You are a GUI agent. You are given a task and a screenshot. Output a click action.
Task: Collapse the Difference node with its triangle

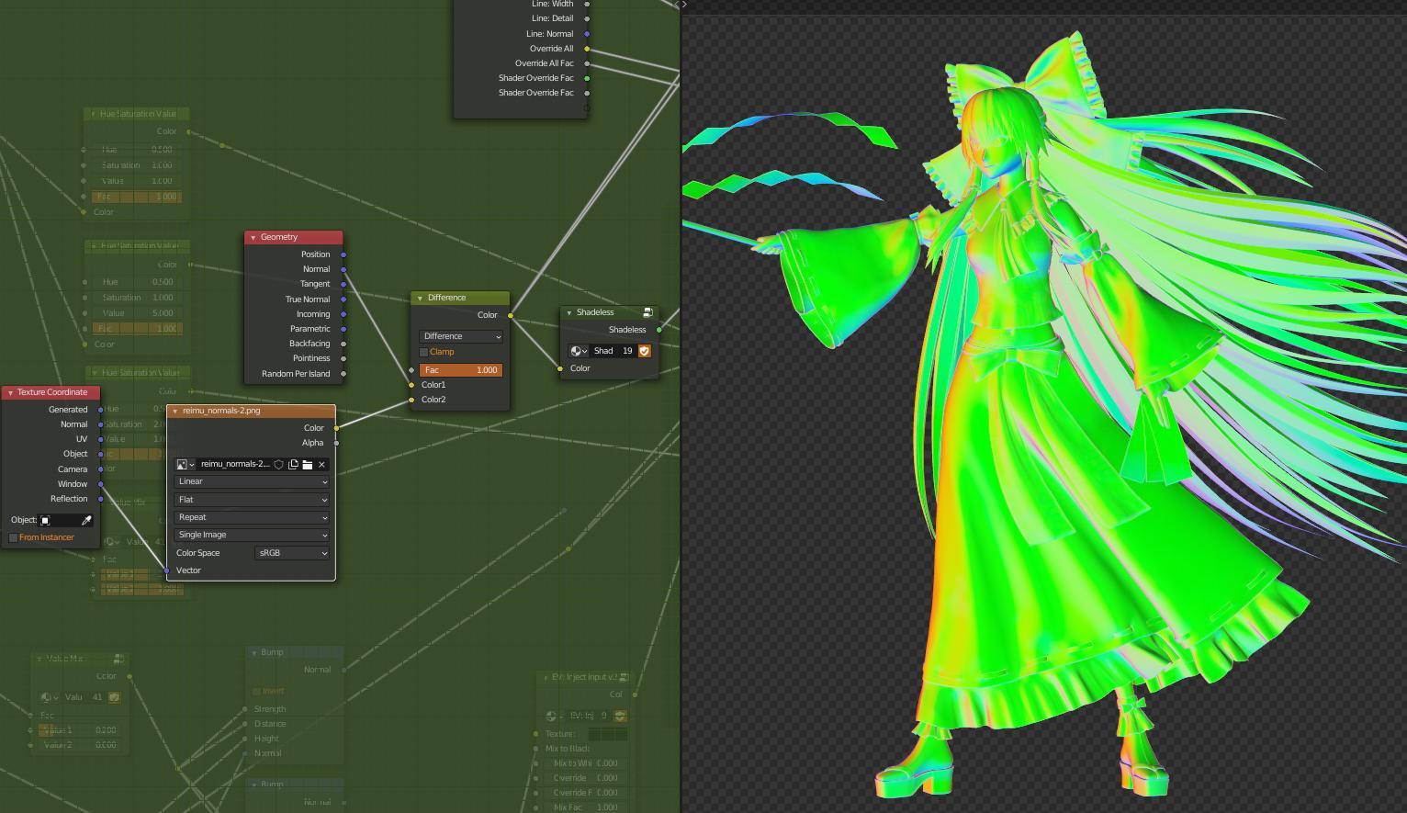[420, 298]
